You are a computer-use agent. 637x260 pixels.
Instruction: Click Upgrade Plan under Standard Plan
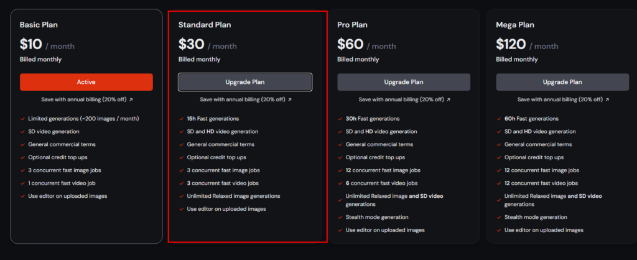click(245, 82)
